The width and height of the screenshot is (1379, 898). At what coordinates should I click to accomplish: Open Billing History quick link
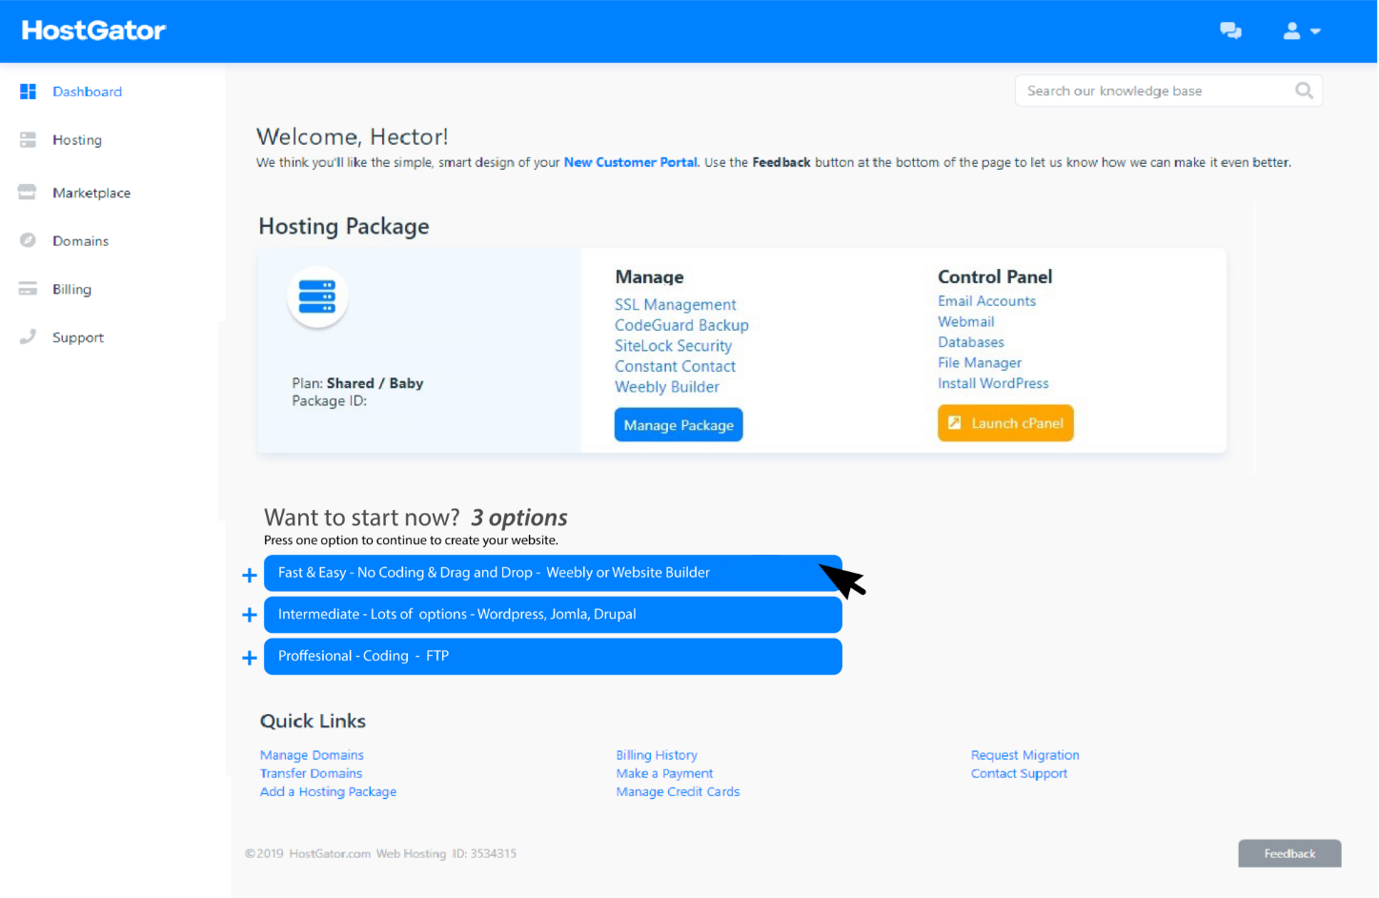click(657, 755)
